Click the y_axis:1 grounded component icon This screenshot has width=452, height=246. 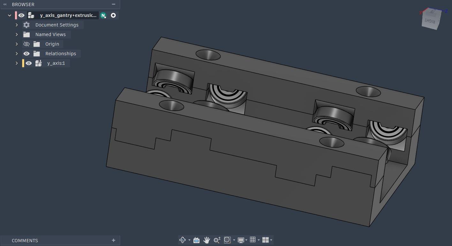39,63
